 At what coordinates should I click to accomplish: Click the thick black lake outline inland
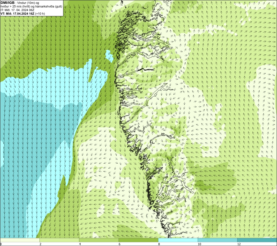click(x=146, y=70)
